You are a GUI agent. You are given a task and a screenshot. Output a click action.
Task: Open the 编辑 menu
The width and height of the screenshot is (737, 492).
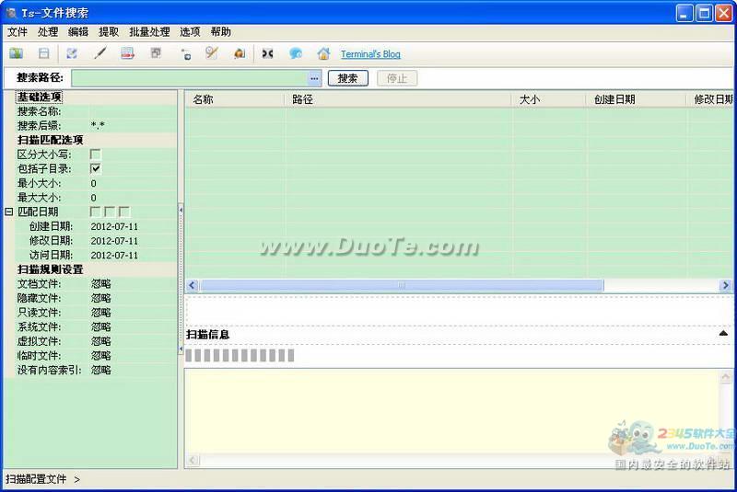pos(78,32)
